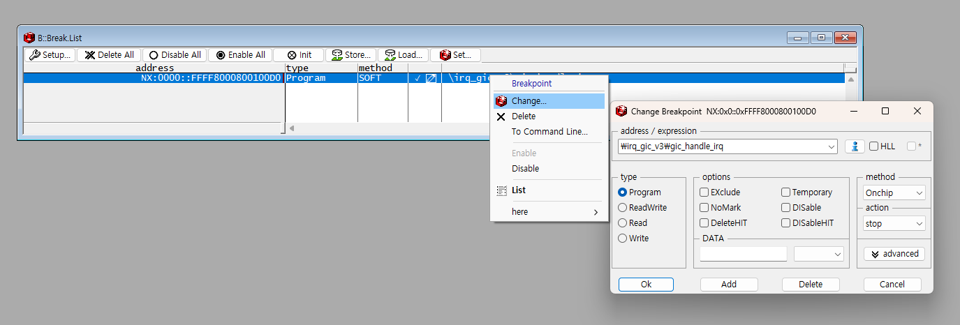This screenshot has width=960, height=325.
Task: Click the Add button
Action: point(728,285)
